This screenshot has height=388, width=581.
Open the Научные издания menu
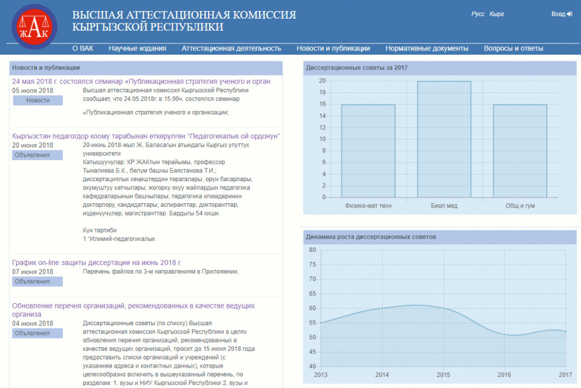tap(137, 48)
